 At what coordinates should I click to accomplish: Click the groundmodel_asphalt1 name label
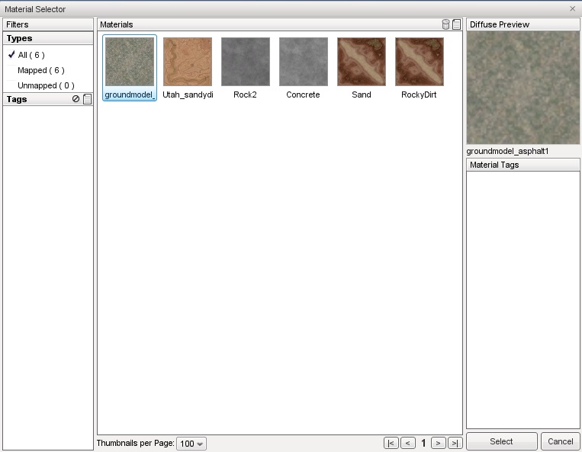point(507,151)
